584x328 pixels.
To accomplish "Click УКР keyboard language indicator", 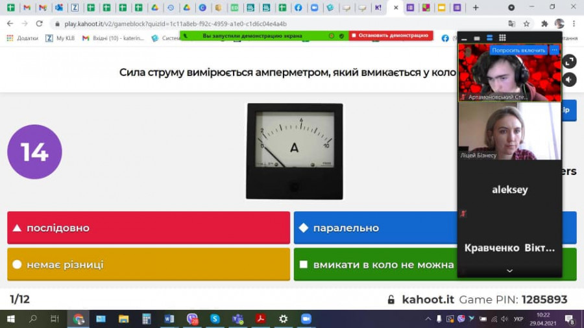I will click(x=518, y=319).
